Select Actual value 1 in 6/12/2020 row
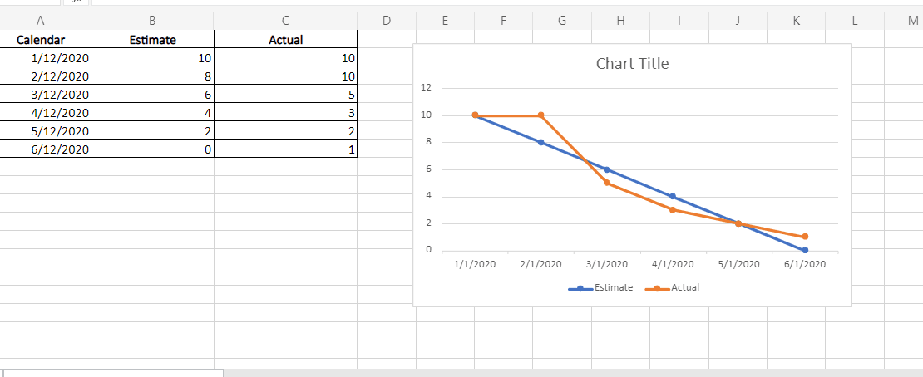 (x=285, y=149)
